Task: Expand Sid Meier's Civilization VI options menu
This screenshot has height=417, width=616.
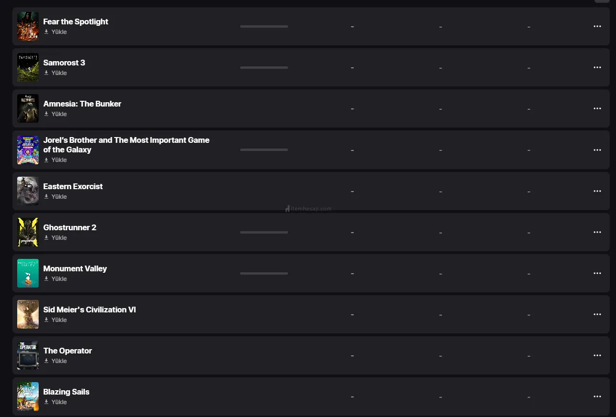Action: [597, 314]
